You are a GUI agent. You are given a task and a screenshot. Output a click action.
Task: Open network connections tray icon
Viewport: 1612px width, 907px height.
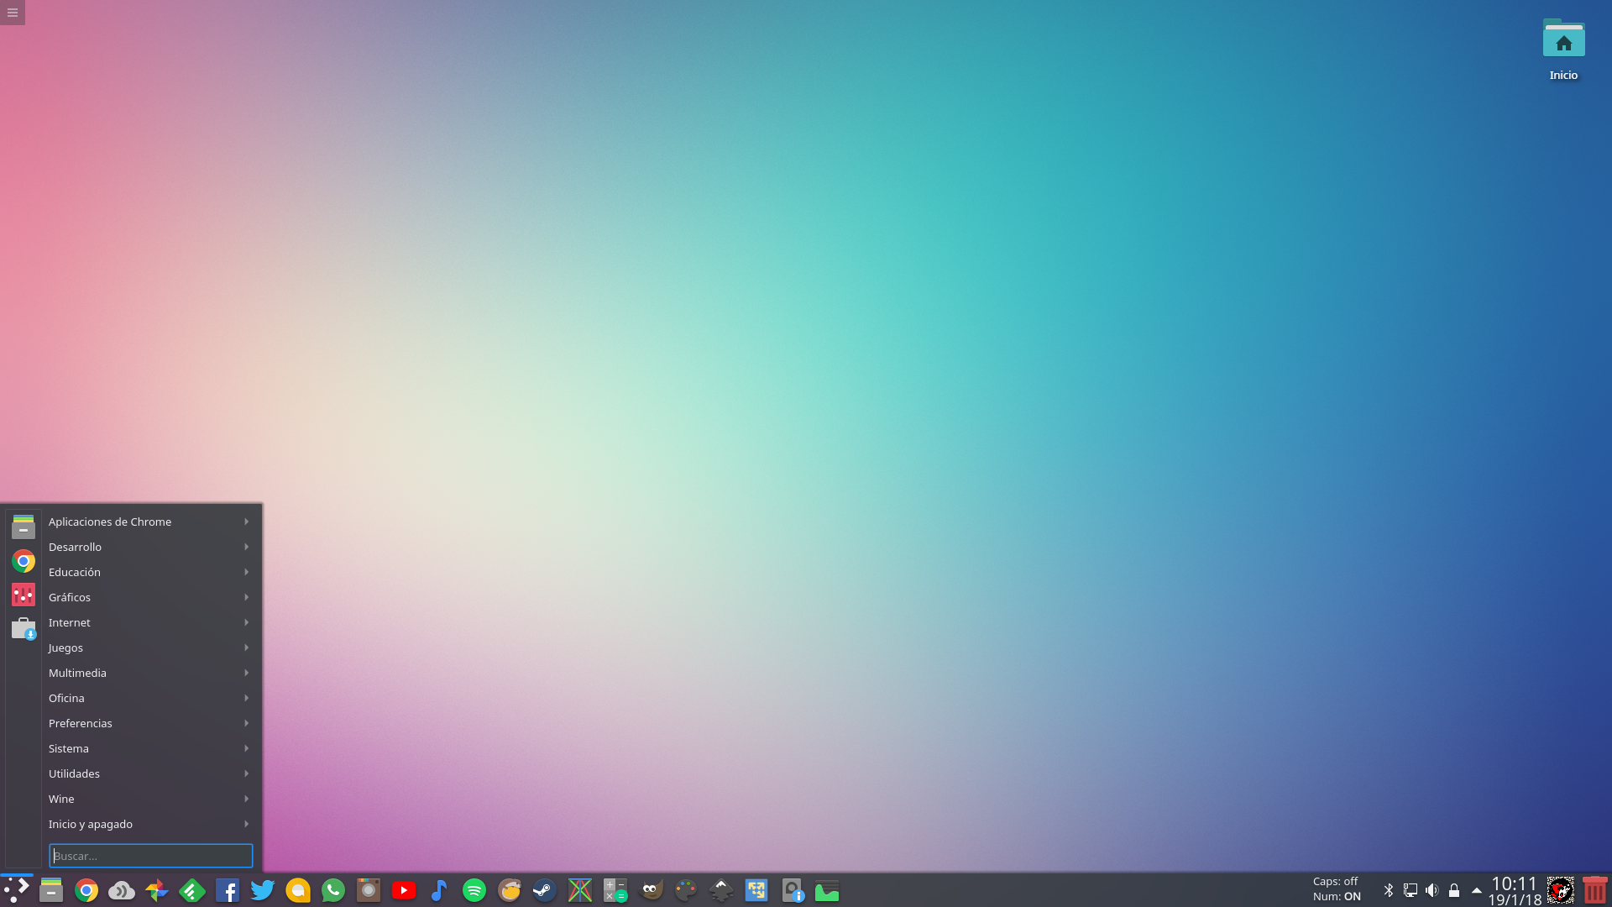click(x=1410, y=890)
